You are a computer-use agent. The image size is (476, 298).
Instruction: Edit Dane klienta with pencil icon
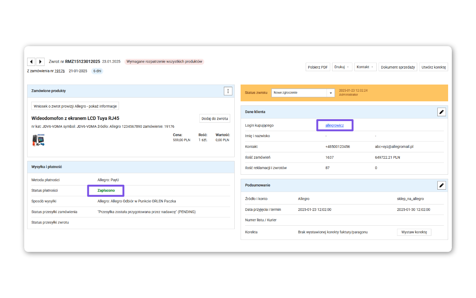(x=441, y=112)
